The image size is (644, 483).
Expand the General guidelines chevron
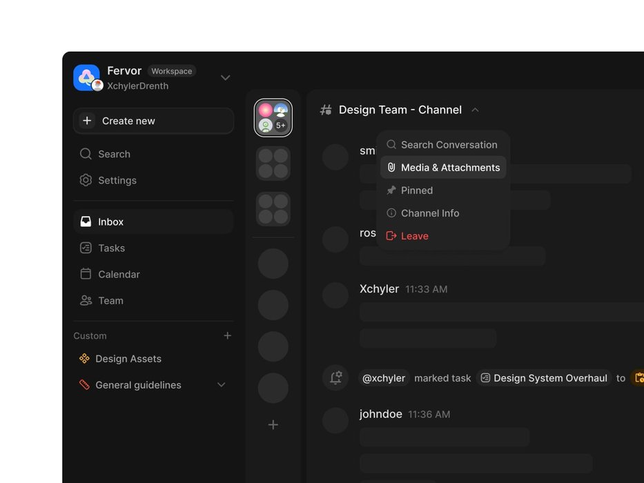(221, 385)
